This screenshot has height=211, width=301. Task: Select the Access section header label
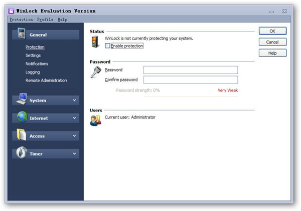37,136
